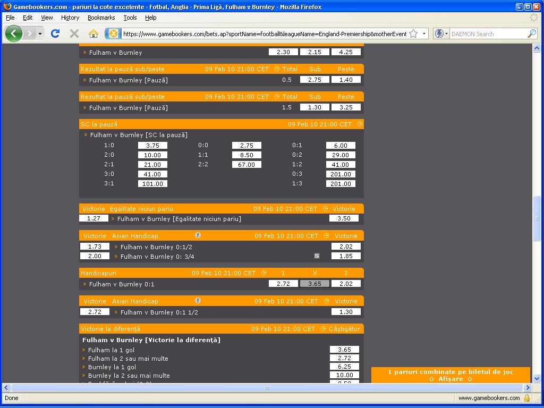Deselect highlighted 3.65 draw handicap odds
This screenshot has height=408, width=544.
(x=314, y=284)
